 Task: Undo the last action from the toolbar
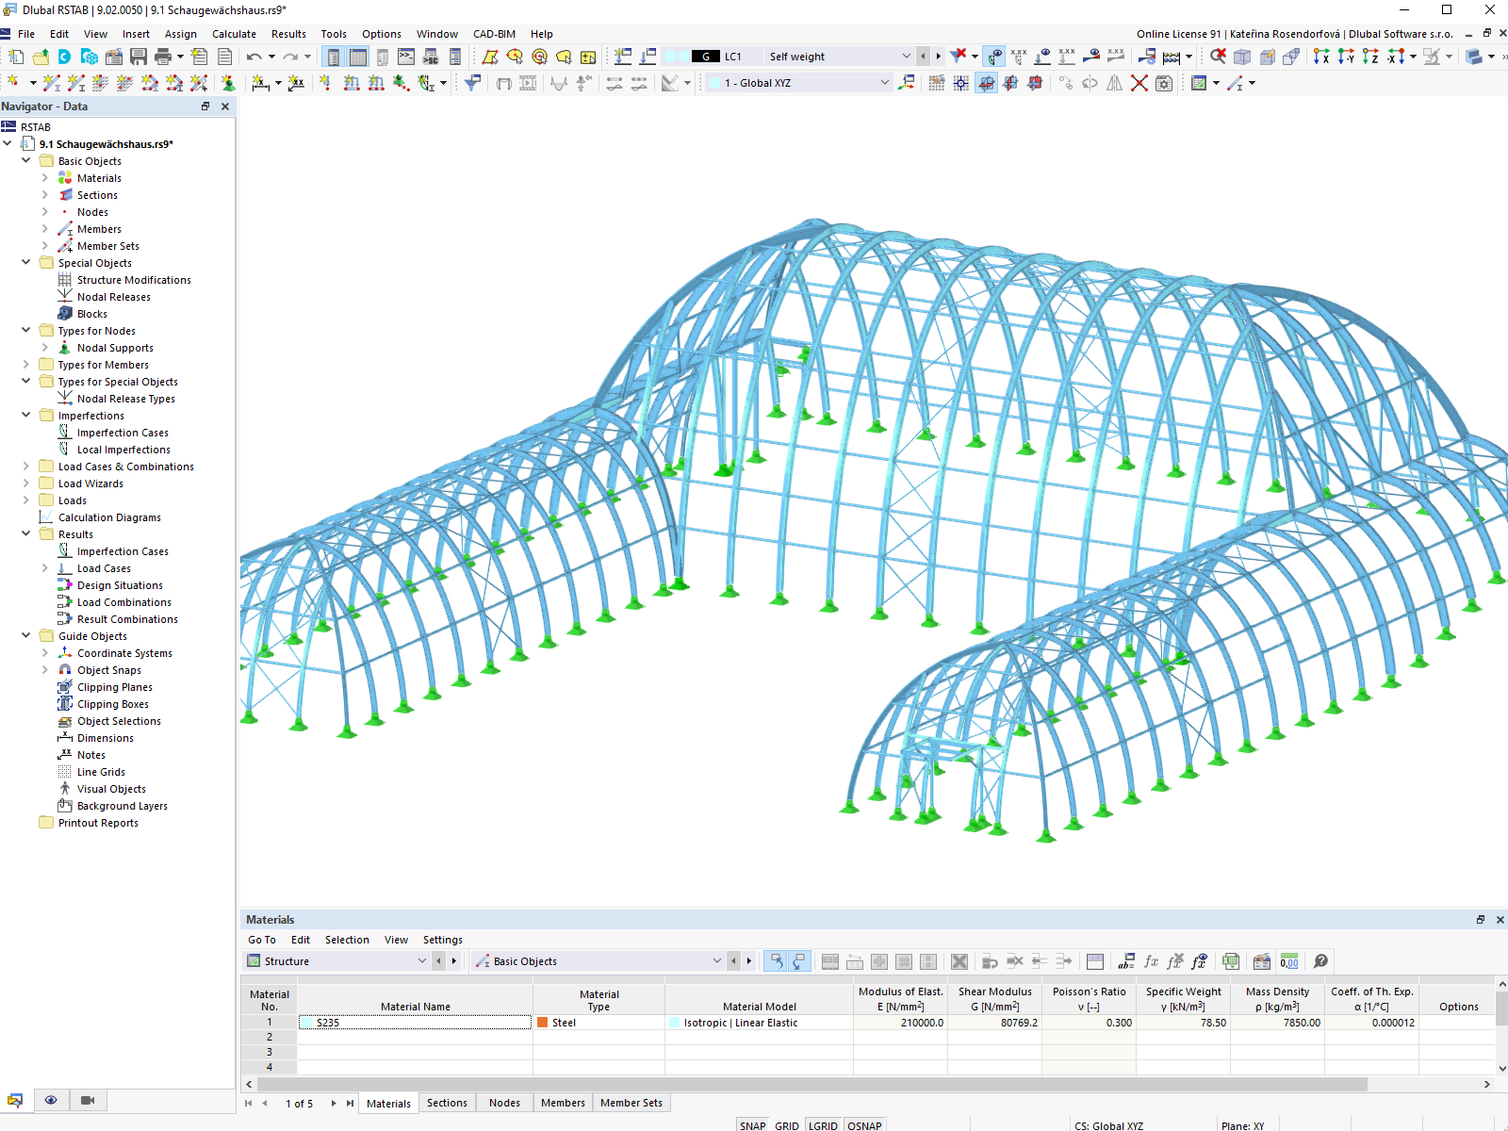[x=253, y=57]
